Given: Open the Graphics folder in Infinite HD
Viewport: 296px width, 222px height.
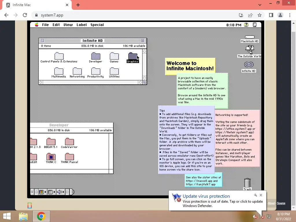Looking at the screenshot, I should click(132, 56).
